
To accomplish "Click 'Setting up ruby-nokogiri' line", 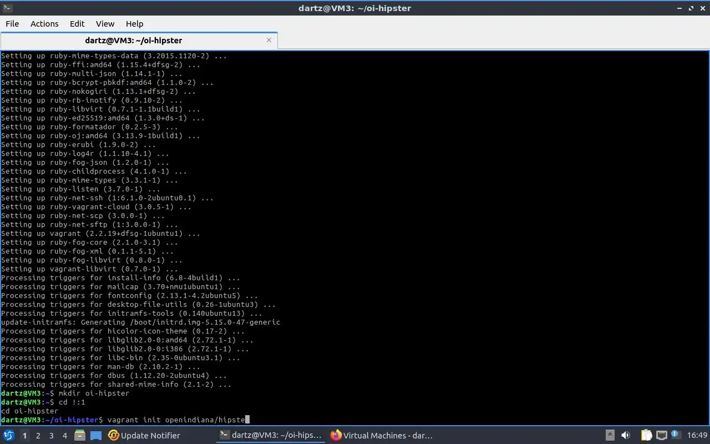I will click(98, 91).
